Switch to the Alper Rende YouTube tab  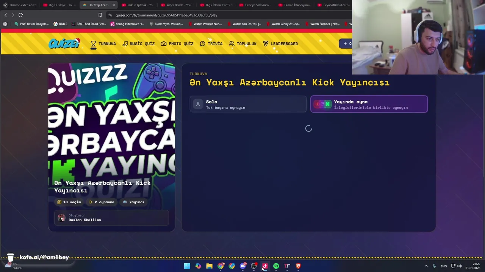[177, 5]
